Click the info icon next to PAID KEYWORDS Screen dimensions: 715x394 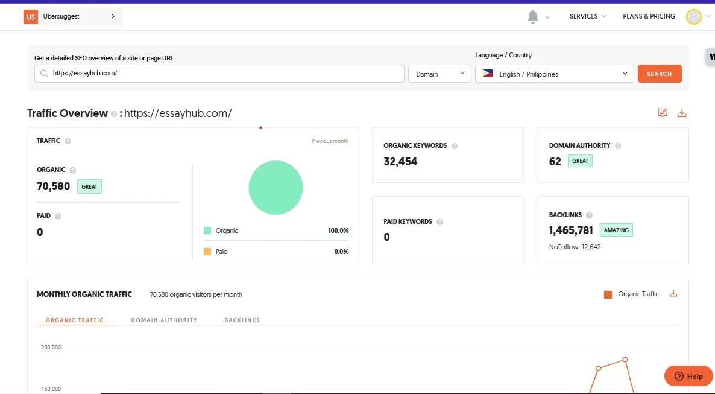click(439, 222)
